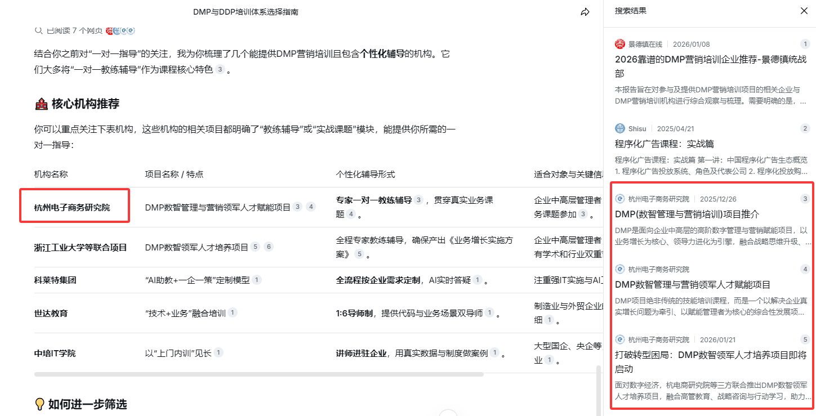Click the 1:6导师制 text in the table
Screen dimensions: 816x416
(x=354, y=313)
